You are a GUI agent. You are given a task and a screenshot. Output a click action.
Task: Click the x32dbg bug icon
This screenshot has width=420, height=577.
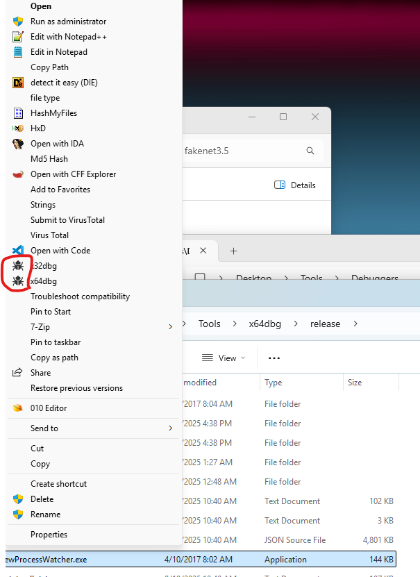[18, 266]
